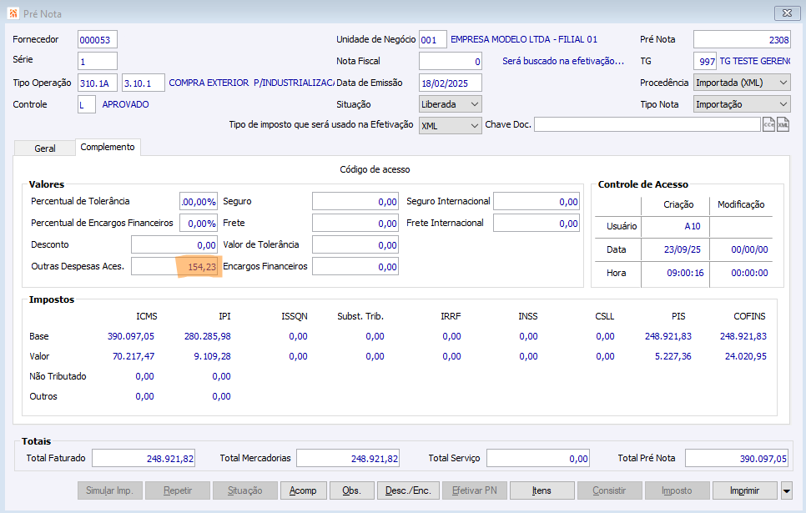Open the Itens button
The image size is (806, 513).
coord(542,490)
